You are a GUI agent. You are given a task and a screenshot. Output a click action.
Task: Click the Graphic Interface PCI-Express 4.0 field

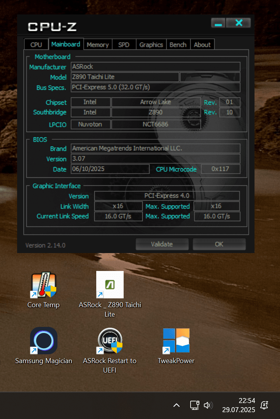167,196
